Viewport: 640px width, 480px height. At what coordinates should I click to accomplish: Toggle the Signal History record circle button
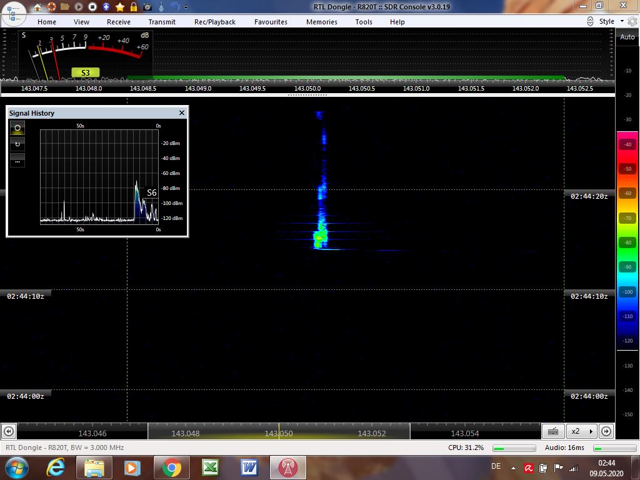click(x=17, y=127)
